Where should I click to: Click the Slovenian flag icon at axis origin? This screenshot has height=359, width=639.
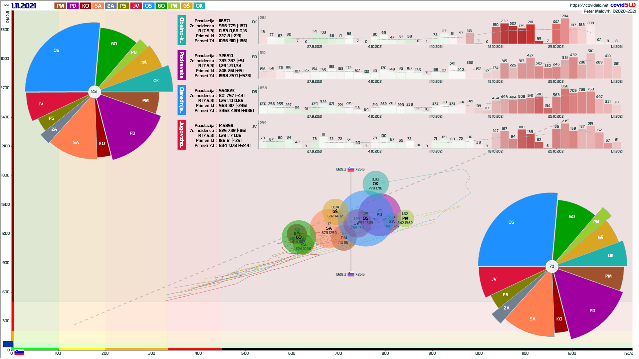point(19,352)
